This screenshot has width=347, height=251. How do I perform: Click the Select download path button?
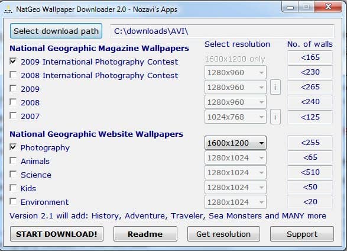[x=56, y=31]
